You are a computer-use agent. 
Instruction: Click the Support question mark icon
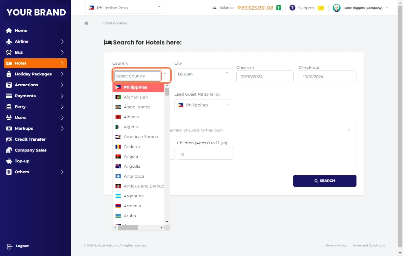tap(292, 8)
